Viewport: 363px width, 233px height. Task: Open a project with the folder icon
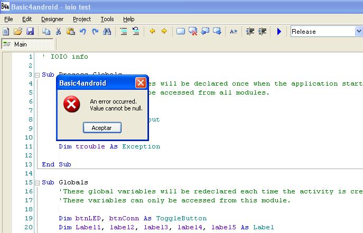[18, 31]
